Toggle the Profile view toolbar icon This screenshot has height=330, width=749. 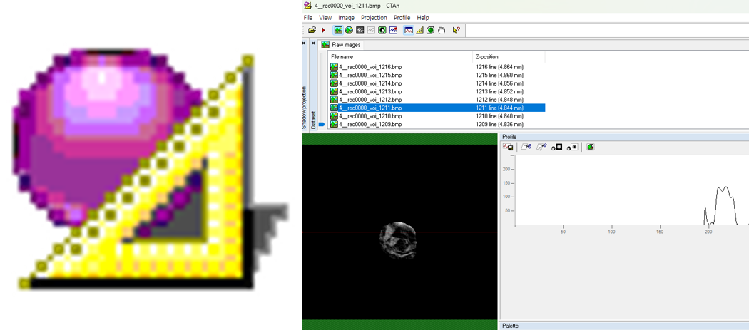coord(409,30)
